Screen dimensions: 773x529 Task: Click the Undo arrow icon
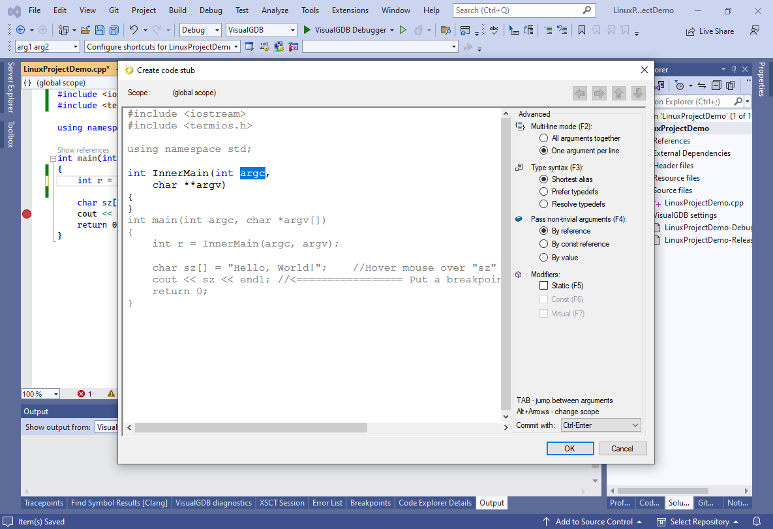pyautogui.click(x=133, y=30)
